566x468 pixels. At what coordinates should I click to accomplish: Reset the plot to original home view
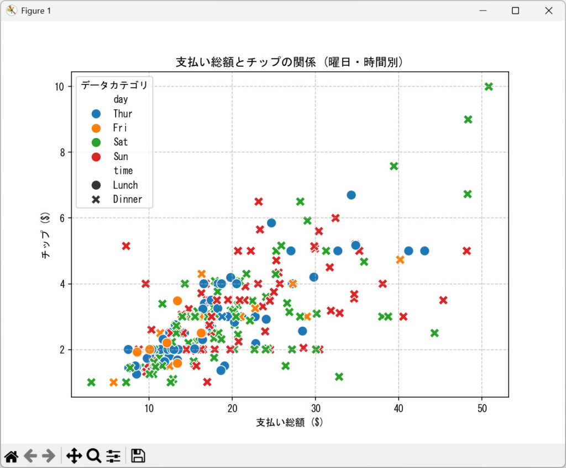[12, 456]
